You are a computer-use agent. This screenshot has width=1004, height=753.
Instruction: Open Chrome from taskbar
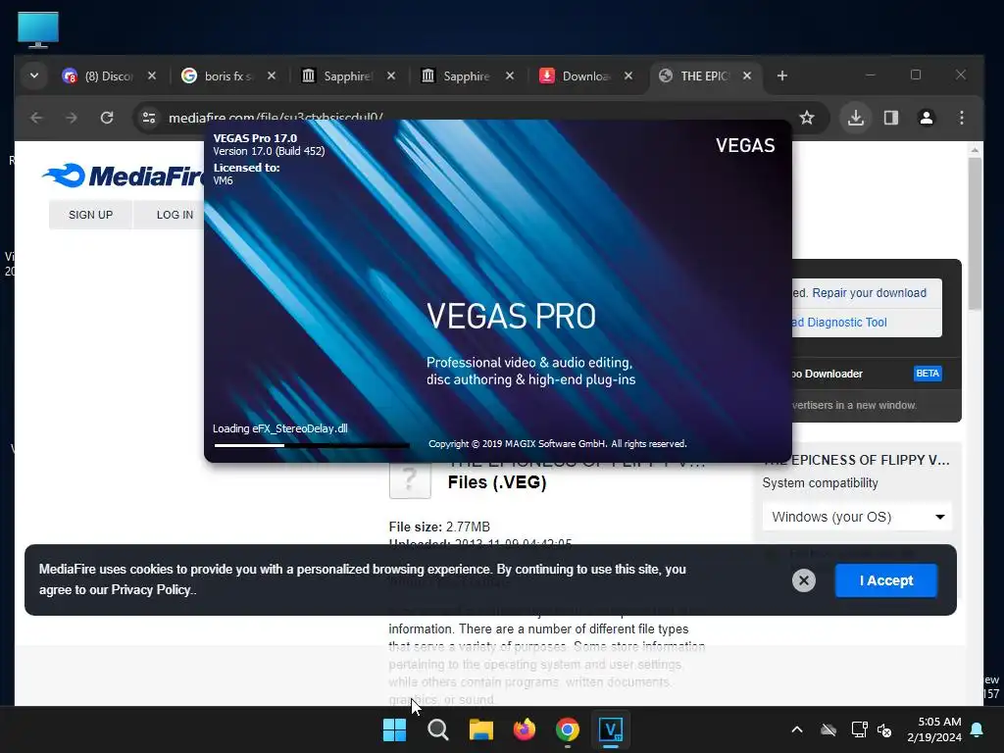tap(568, 729)
